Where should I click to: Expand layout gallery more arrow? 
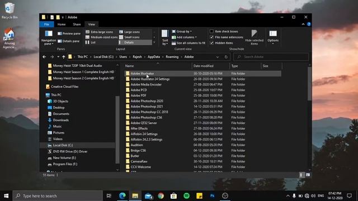point(154,42)
